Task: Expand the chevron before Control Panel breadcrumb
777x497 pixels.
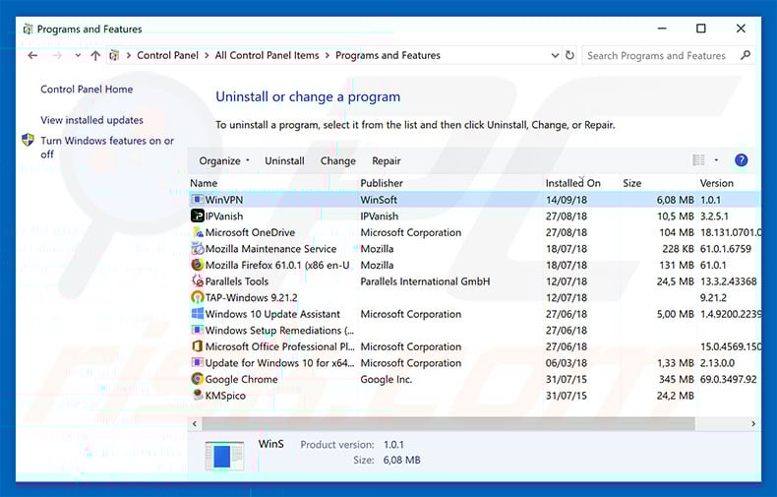Action: (128, 55)
